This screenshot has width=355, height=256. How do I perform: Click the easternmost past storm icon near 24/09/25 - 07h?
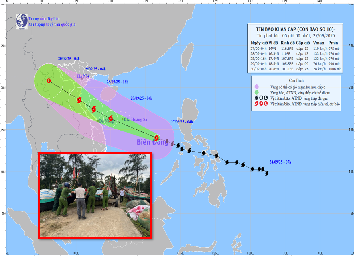pyautogui.click(x=267, y=173)
